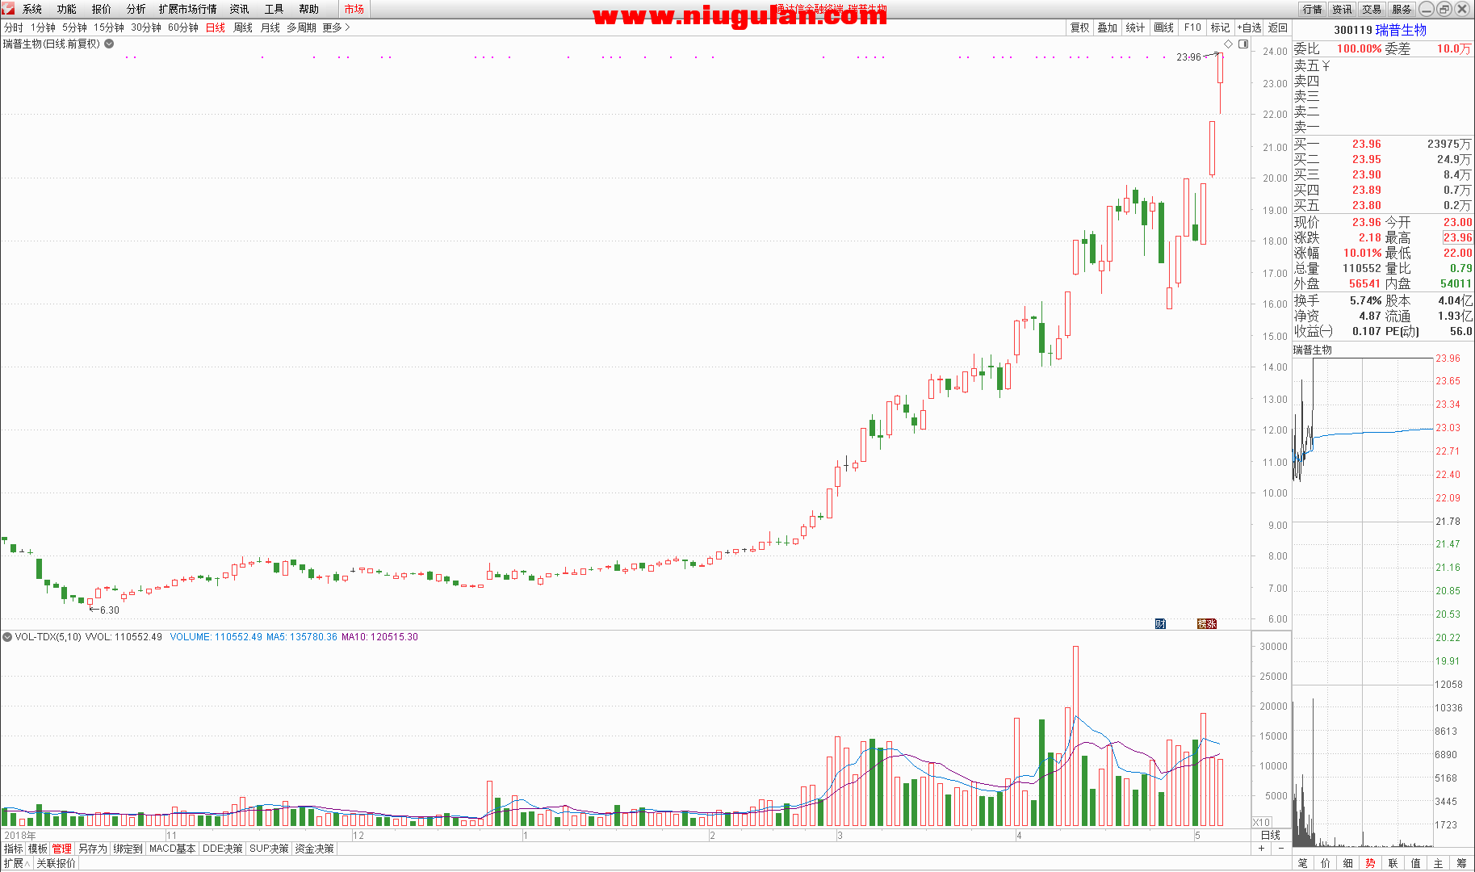Click the 标记 toolbar button
The height and width of the screenshot is (872, 1475).
[x=1221, y=27]
